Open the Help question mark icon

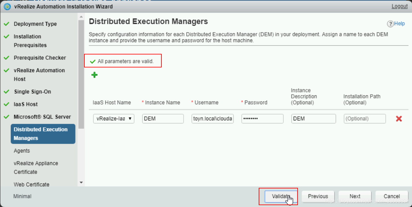pyautogui.click(x=390, y=24)
